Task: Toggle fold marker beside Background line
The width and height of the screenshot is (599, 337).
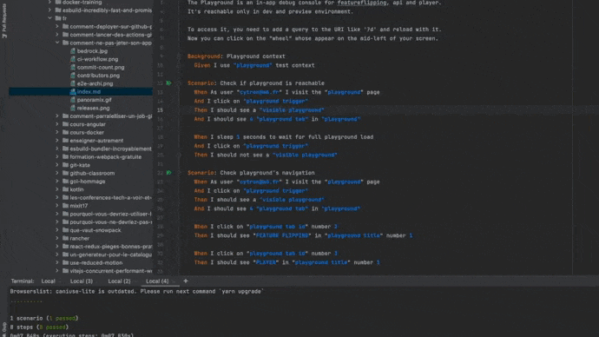Action: click(x=179, y=56)
